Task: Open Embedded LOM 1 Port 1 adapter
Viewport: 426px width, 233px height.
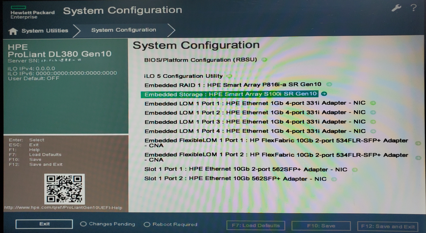Action: 255,103
